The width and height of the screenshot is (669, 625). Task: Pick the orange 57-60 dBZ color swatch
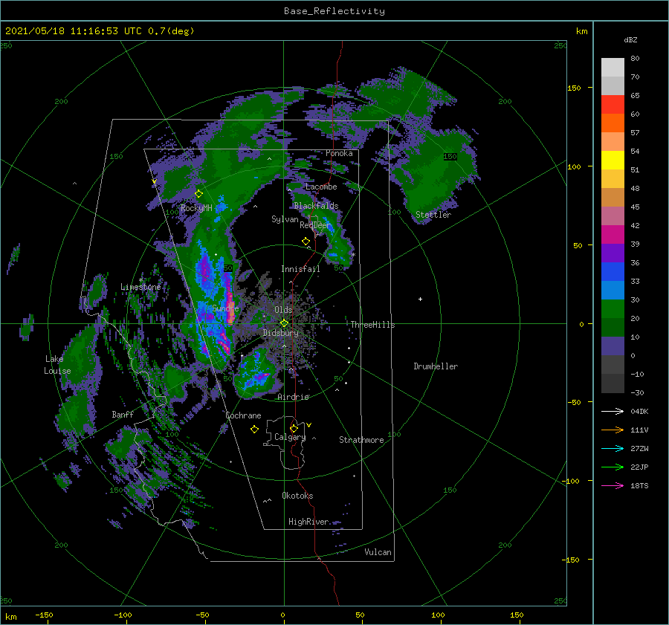(613, 123)
